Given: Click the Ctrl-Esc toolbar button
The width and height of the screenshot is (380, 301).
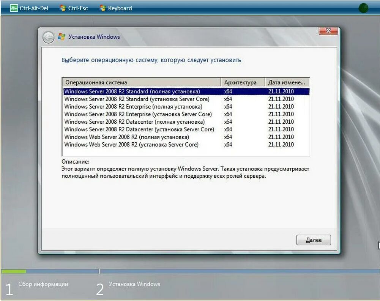Looking at the screenshot, I should pos(74,8).
